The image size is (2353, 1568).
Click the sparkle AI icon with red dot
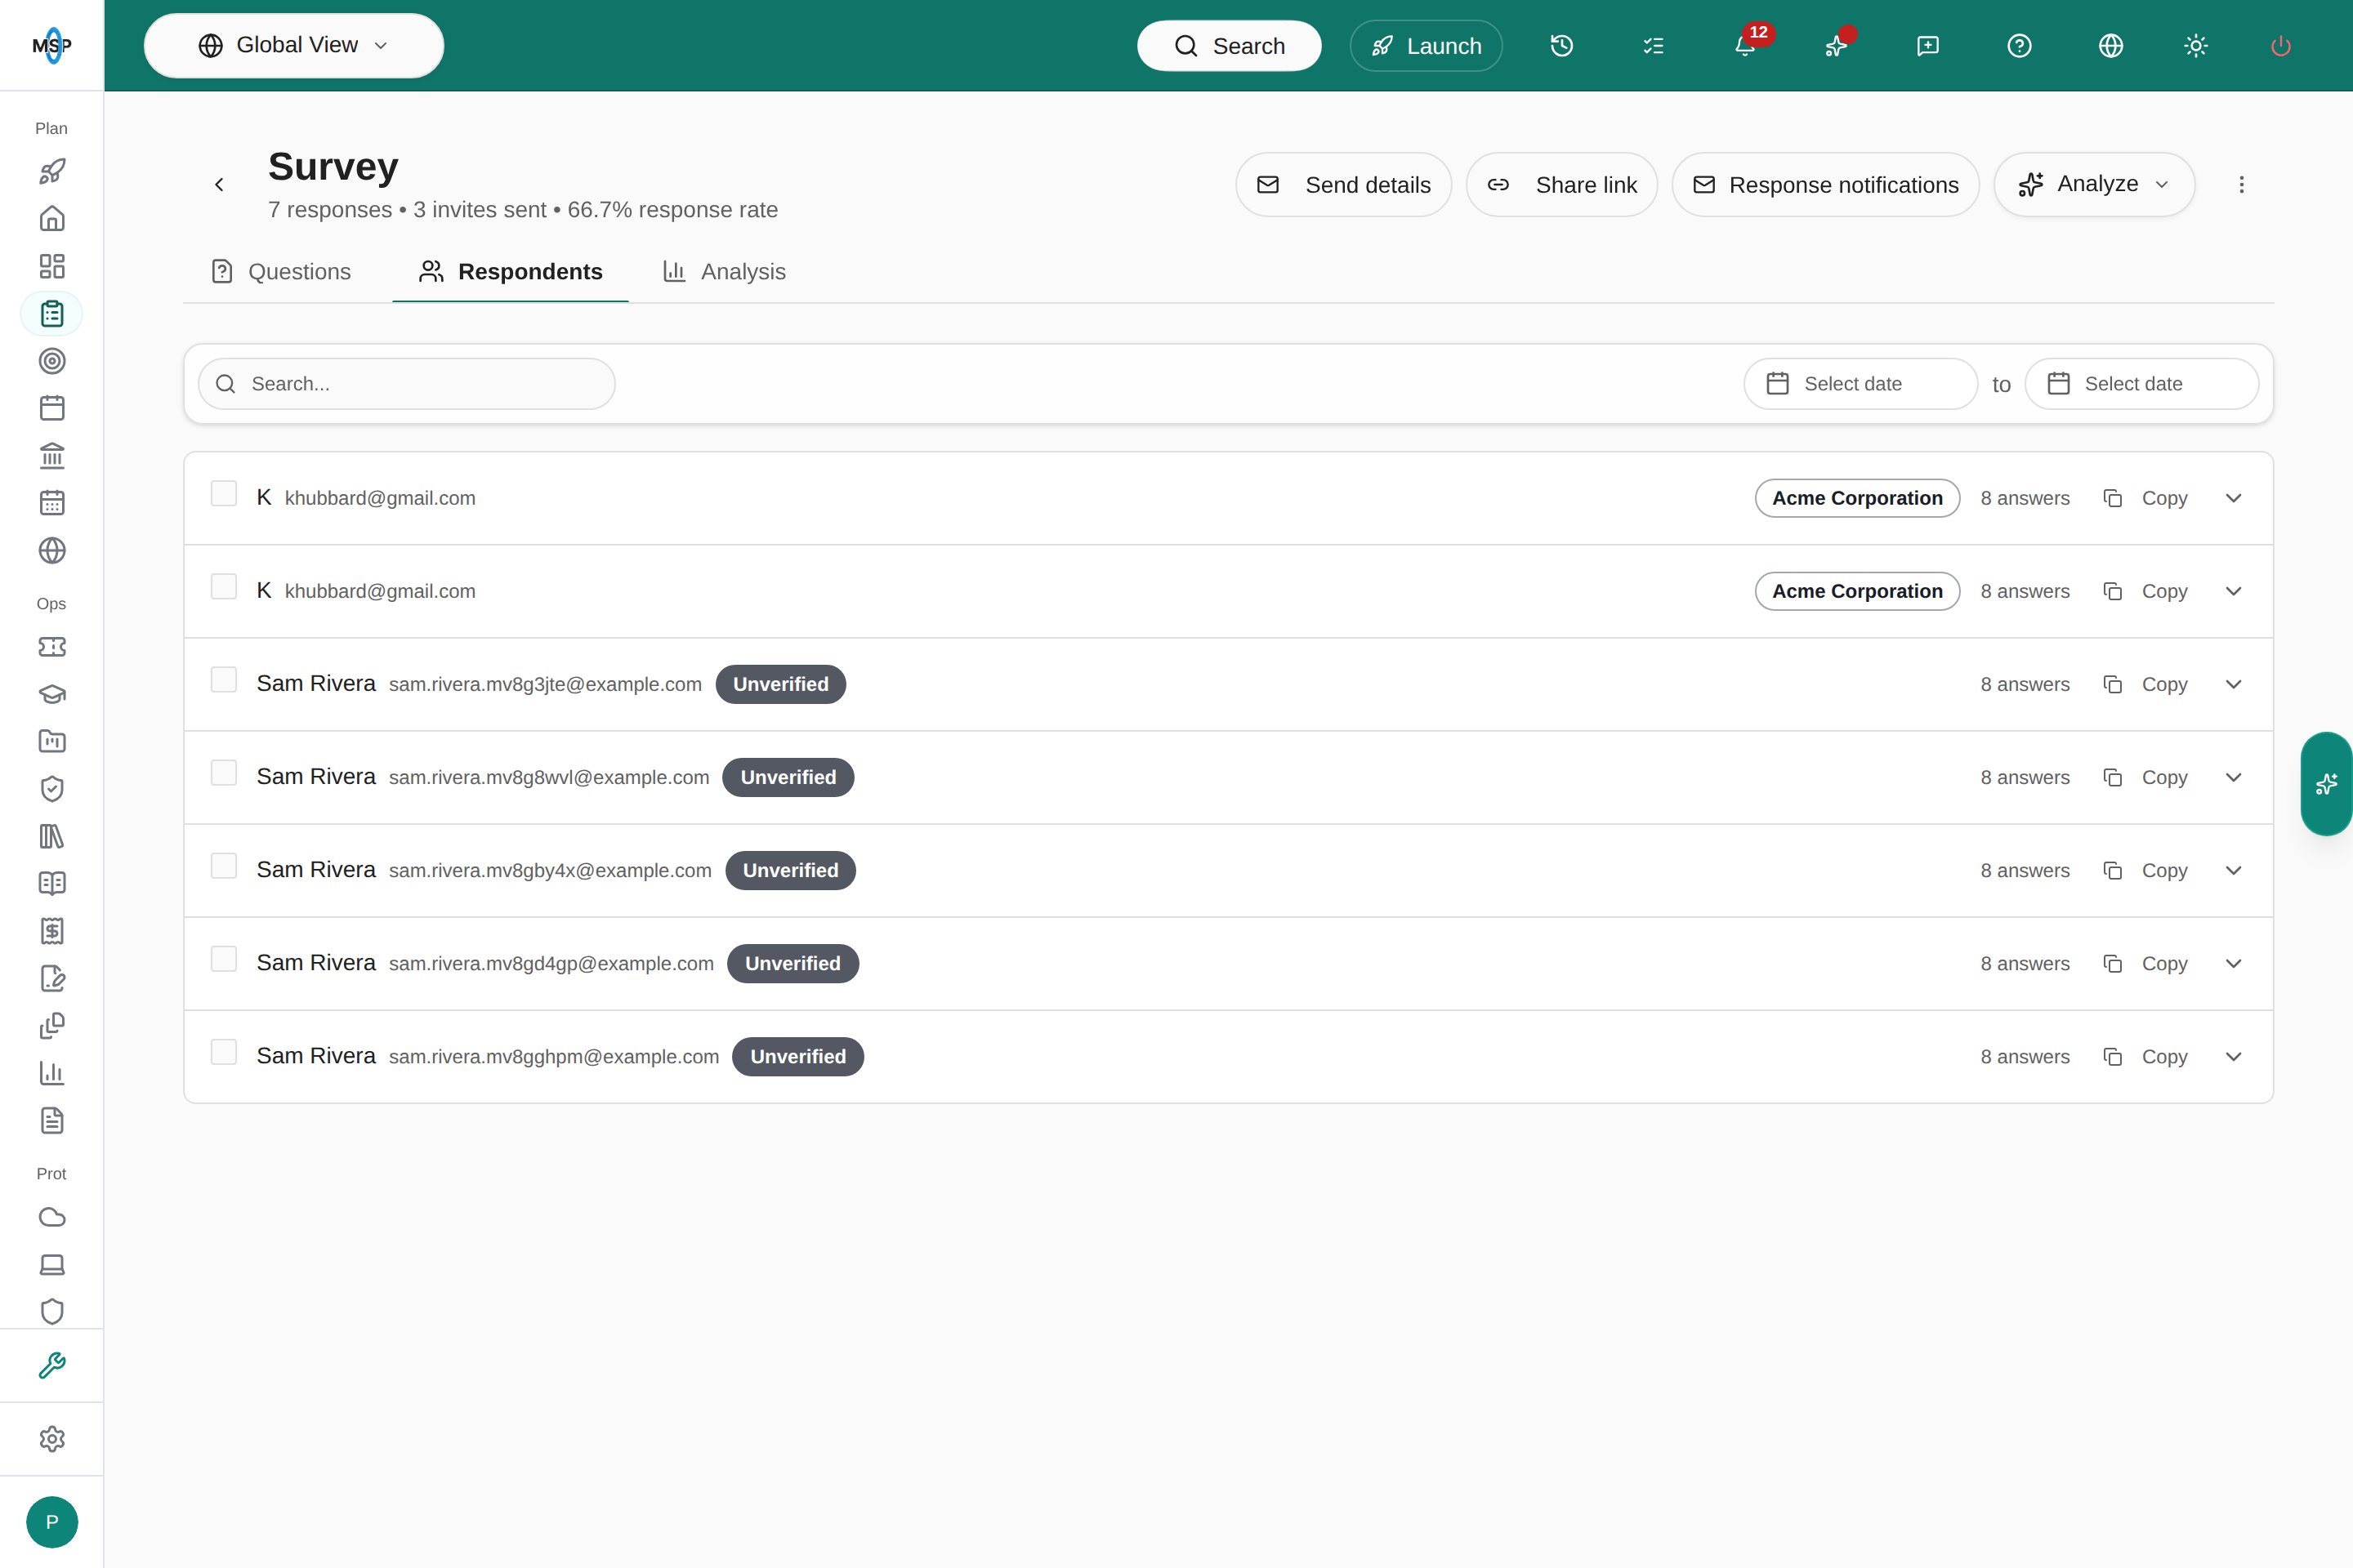[1837, 46]
